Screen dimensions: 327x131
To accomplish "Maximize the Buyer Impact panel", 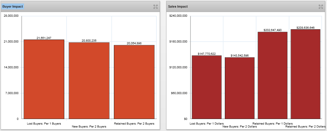I will point(156,6).
